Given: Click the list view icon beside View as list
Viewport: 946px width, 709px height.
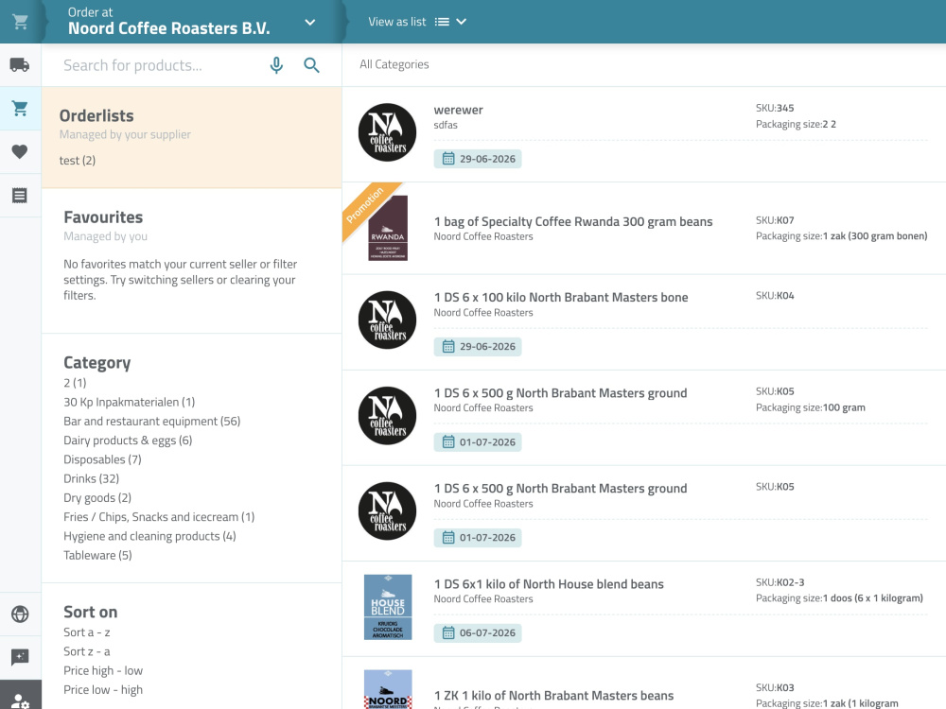Looking at the screenshot, I should (x=442, y=22).
